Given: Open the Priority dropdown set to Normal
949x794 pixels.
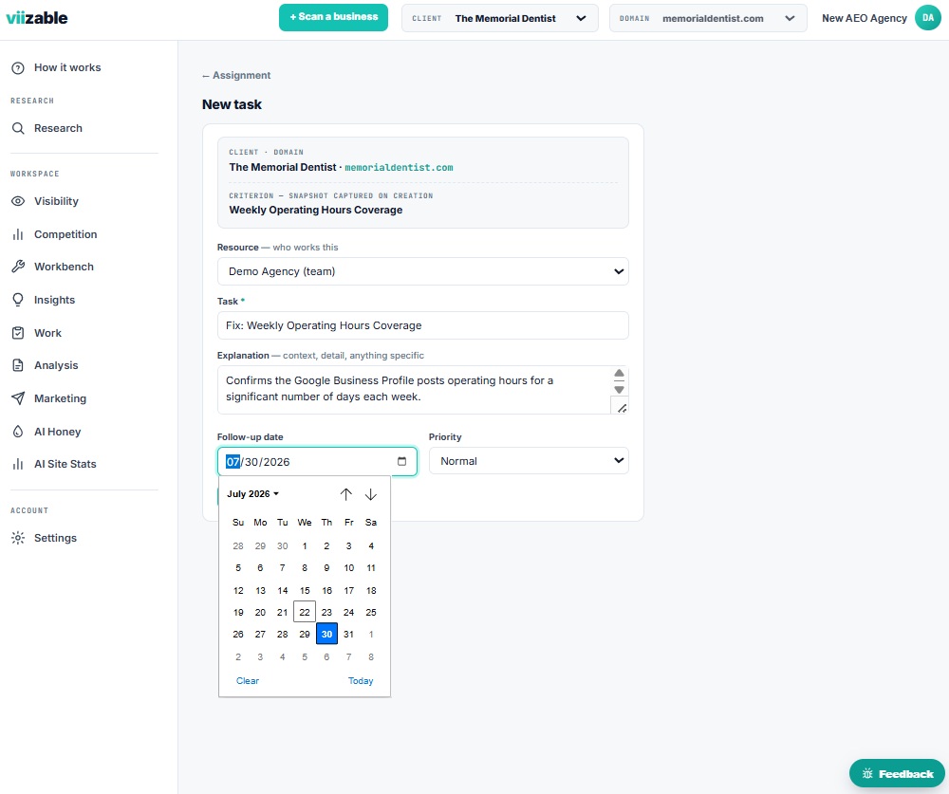Looking at the screenshot, I should coord(529,460).
